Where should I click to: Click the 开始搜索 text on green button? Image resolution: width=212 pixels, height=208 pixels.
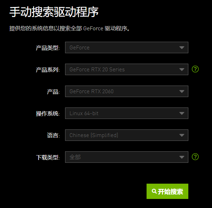coord(170,192)
